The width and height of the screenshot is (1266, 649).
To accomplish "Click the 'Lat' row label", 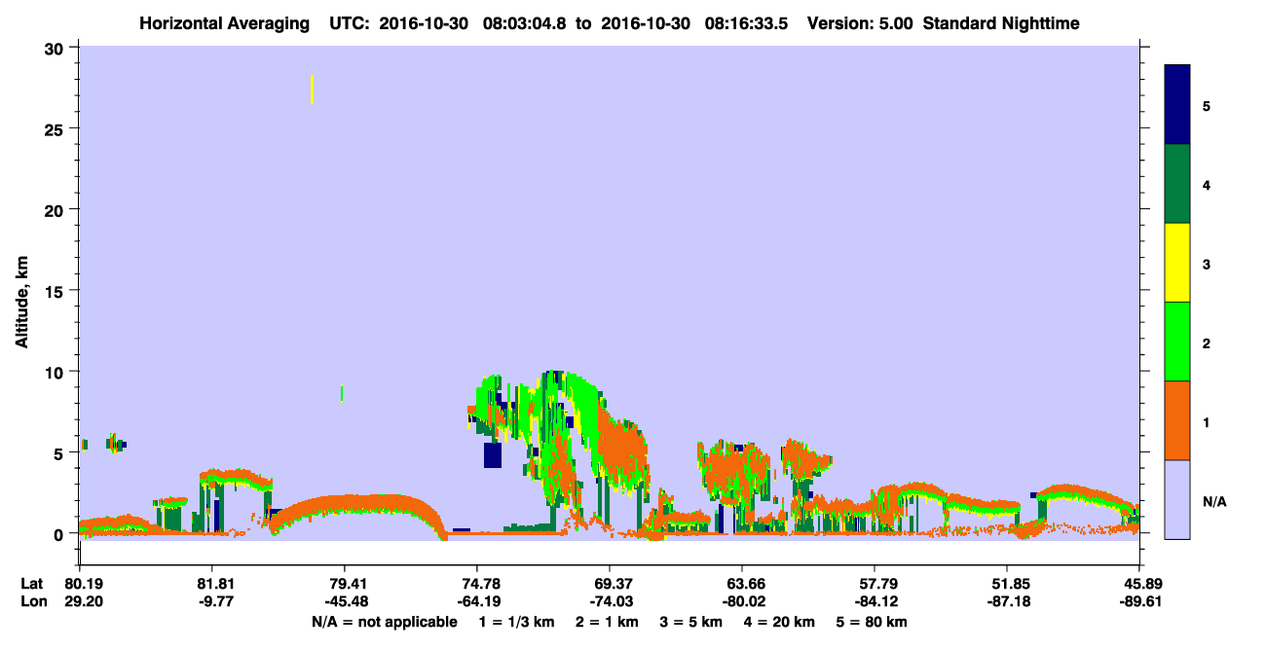I will [x=31, y=584].
